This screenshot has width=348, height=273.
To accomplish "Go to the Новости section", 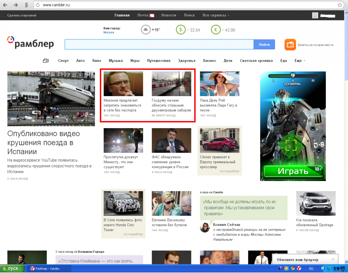I will [169, 15].
